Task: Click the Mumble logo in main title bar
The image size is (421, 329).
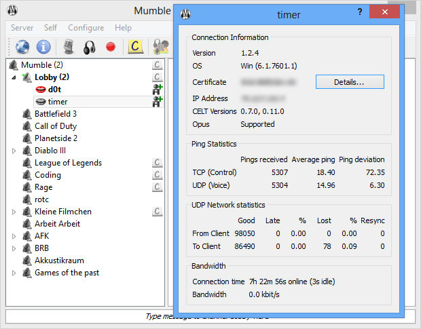Action: point(12,11)
